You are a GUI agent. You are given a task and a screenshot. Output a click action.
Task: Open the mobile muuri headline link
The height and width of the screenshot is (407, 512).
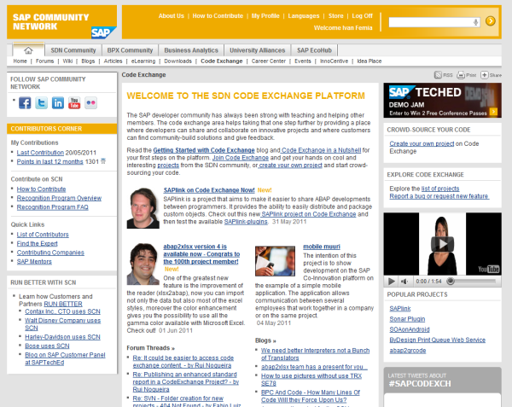[322, 247]
